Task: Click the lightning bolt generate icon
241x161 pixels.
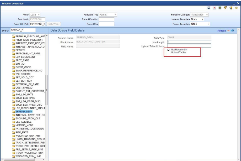Action: pos(226,8)
